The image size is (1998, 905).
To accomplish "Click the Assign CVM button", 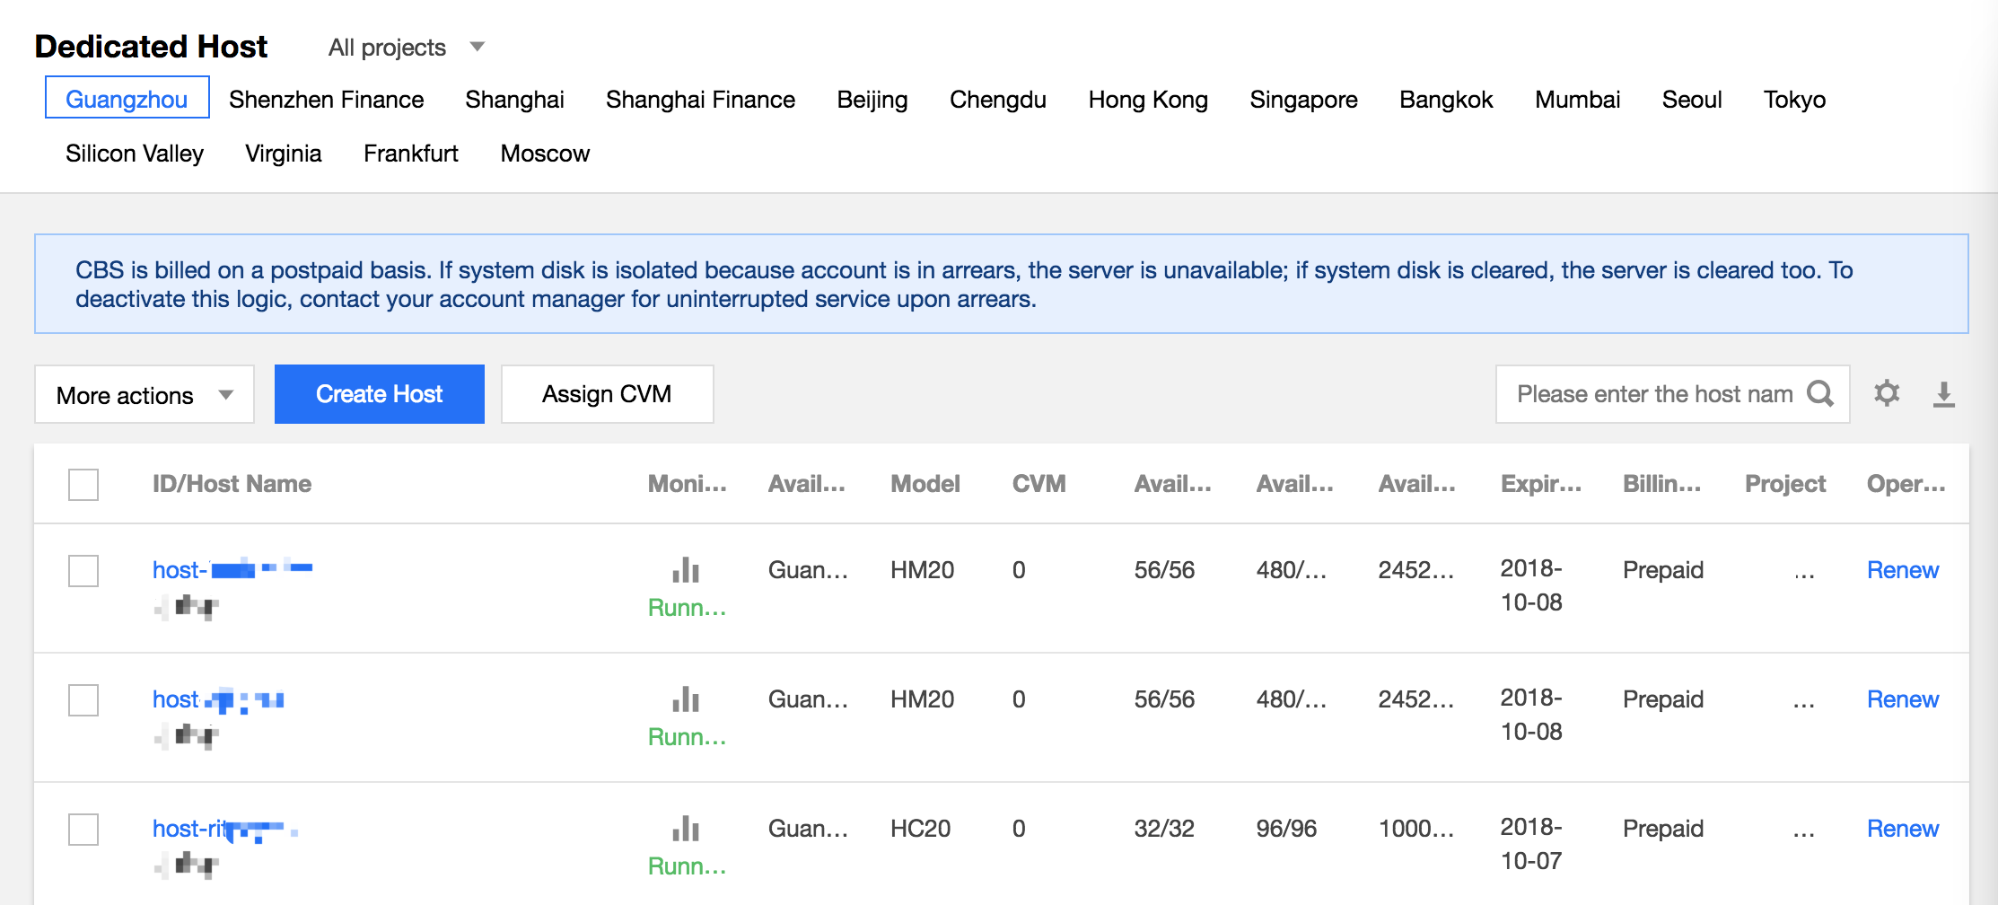I will (607, 394).
